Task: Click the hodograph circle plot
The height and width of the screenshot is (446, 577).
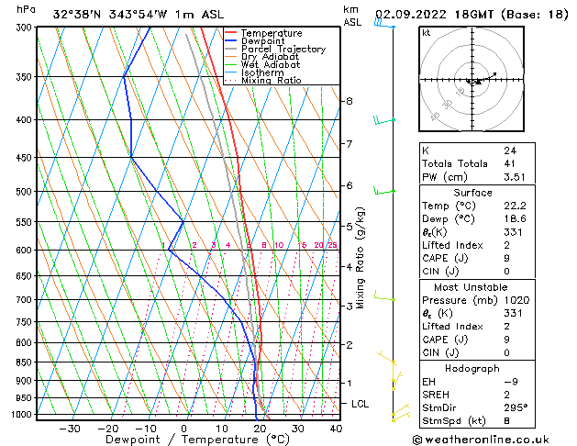Action: pos(474,82)
